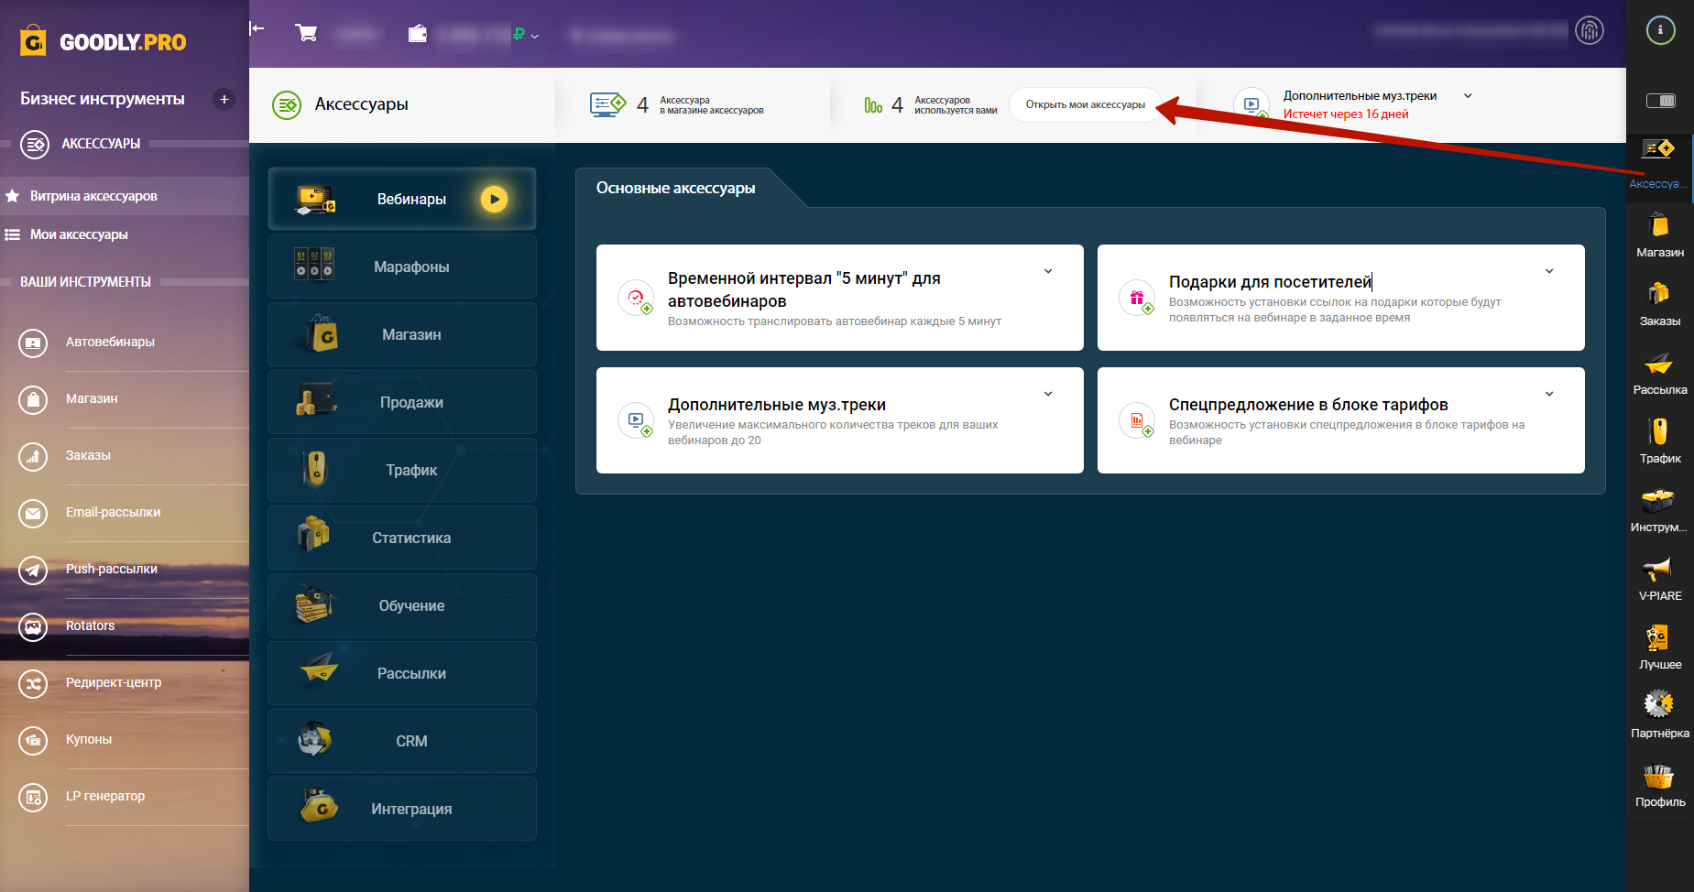Toggle the switch in right sidebar

tap(1660, 101)
